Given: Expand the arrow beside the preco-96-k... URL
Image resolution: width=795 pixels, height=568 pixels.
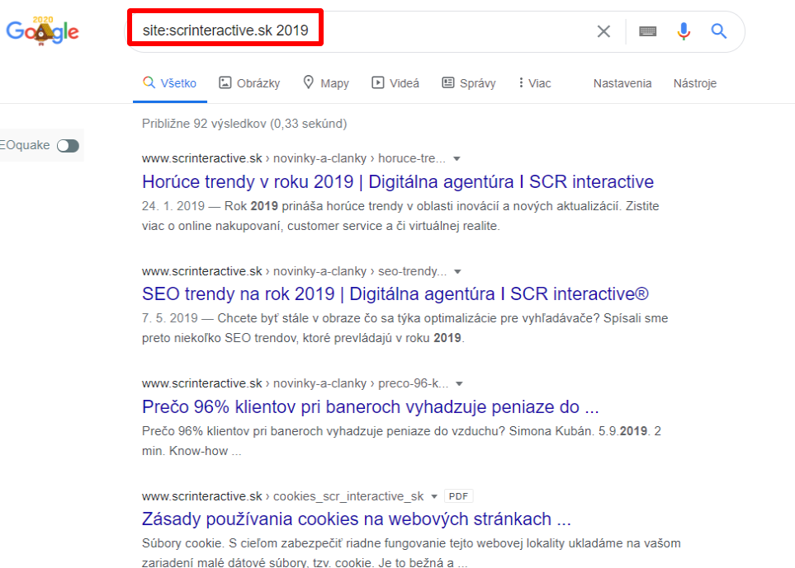Looking at the screenshot, I should tap(459, 383).
